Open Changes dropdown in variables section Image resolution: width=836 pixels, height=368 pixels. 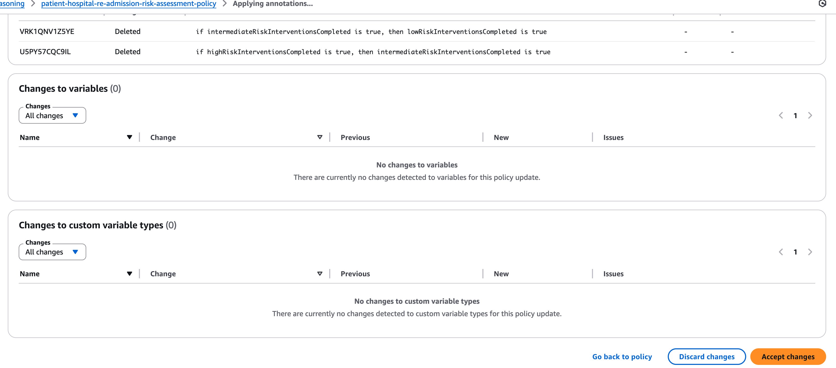tap(52, 116)
